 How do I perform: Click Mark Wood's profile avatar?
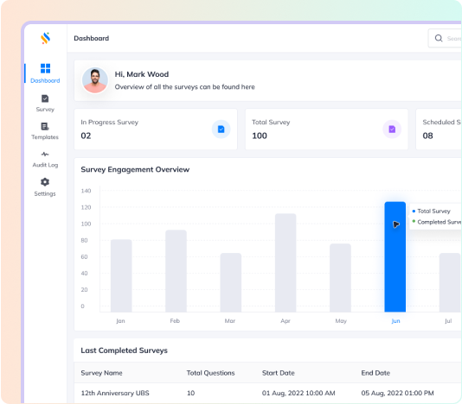[x=95, y=80]
